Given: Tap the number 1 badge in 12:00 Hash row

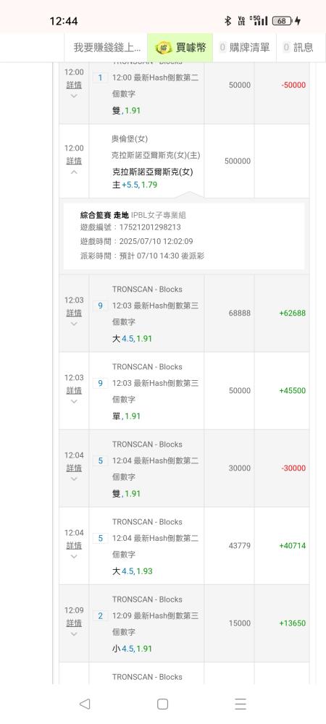Looking at the screenshot, I should click(100, 77).
